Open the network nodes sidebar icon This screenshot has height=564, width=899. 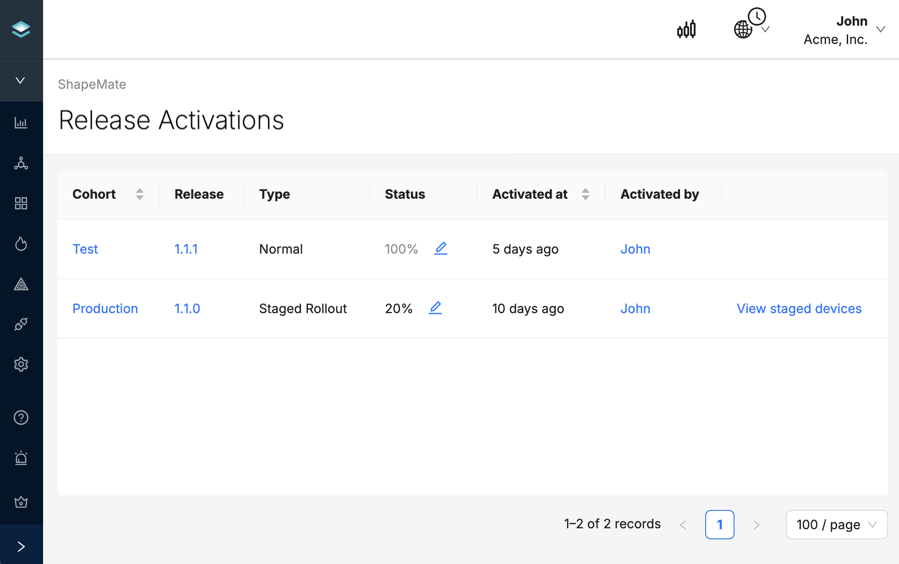point(21,163)
